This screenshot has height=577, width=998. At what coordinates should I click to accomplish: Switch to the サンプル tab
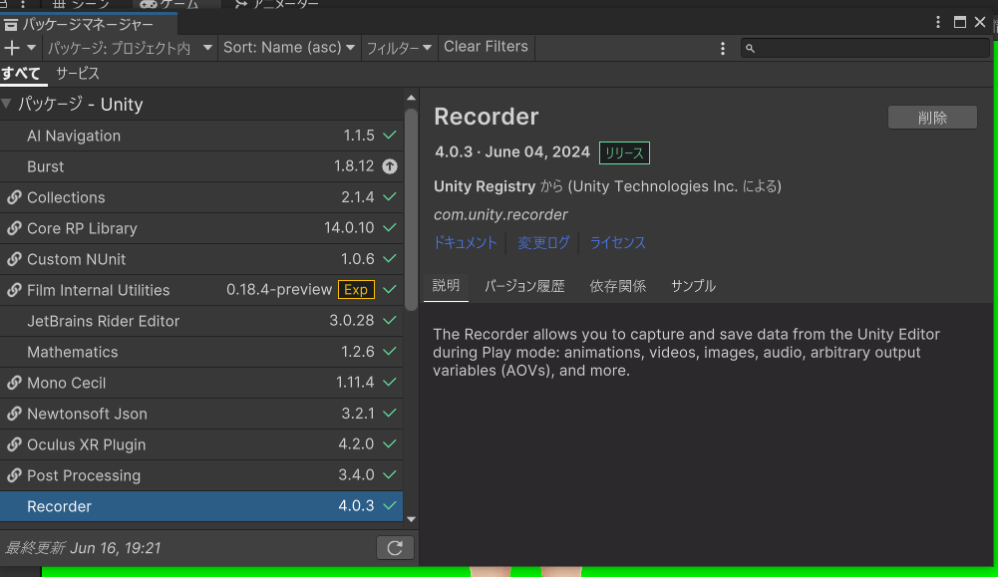[693, 286]
